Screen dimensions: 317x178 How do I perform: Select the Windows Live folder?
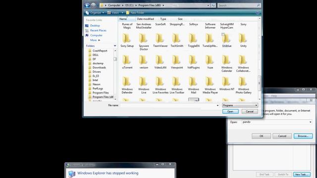point(144,86)
